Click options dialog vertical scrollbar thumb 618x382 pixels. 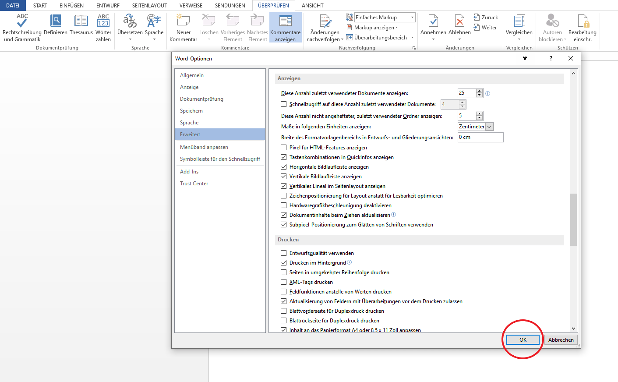(x=573, y=219)
